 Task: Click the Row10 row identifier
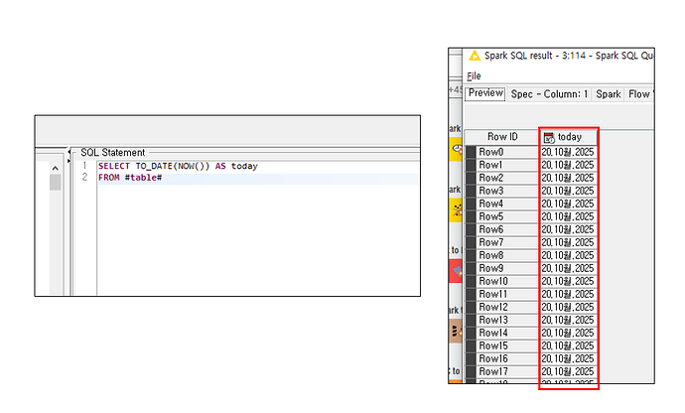click(493, 281)
